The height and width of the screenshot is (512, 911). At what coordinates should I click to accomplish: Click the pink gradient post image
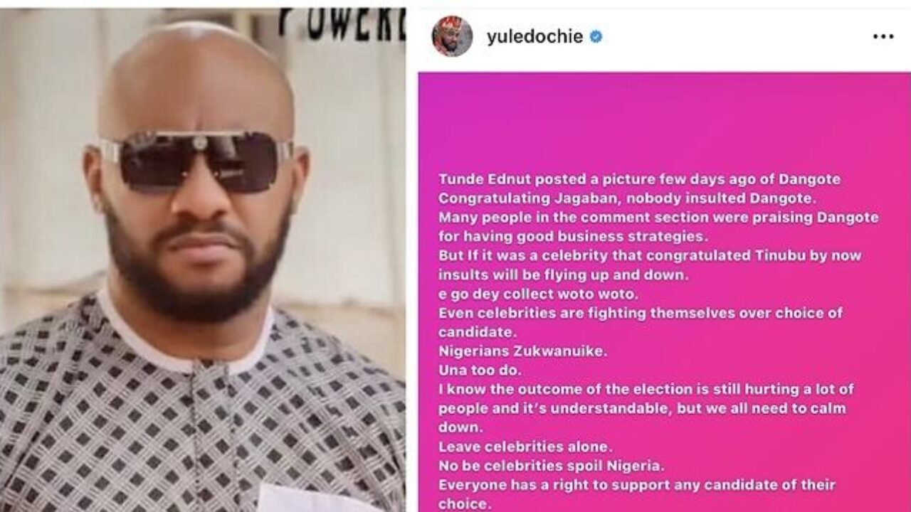pos(664,292)
